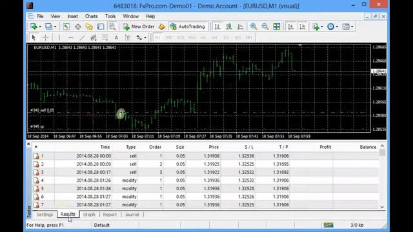
Task: Open the Insert menu
Action: pyautogui.click(x=72, y=16)
